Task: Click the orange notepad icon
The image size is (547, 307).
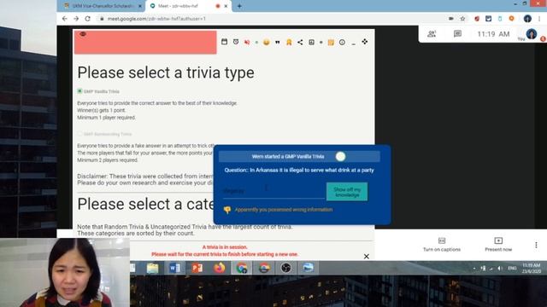Action: click(331, 43)
